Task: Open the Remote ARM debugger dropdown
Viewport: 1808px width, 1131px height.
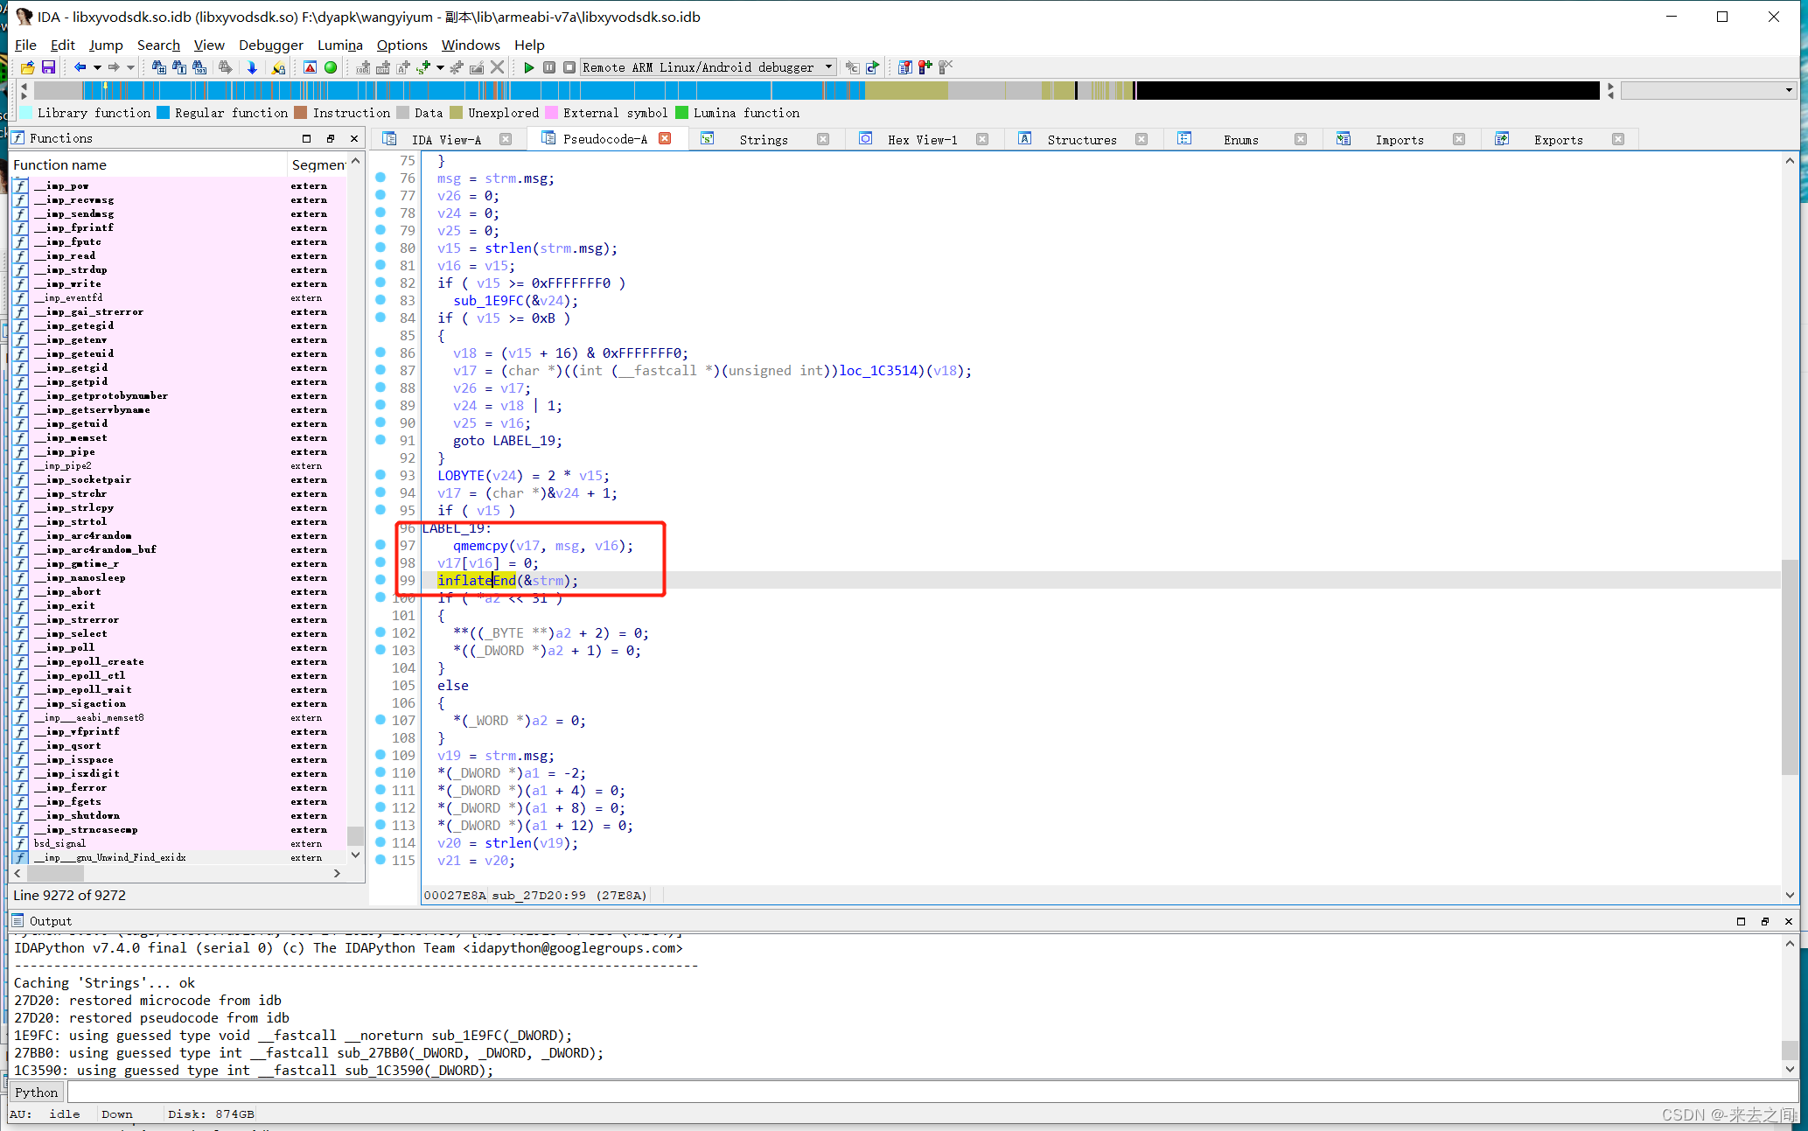Action: click(x=828, y=67)
